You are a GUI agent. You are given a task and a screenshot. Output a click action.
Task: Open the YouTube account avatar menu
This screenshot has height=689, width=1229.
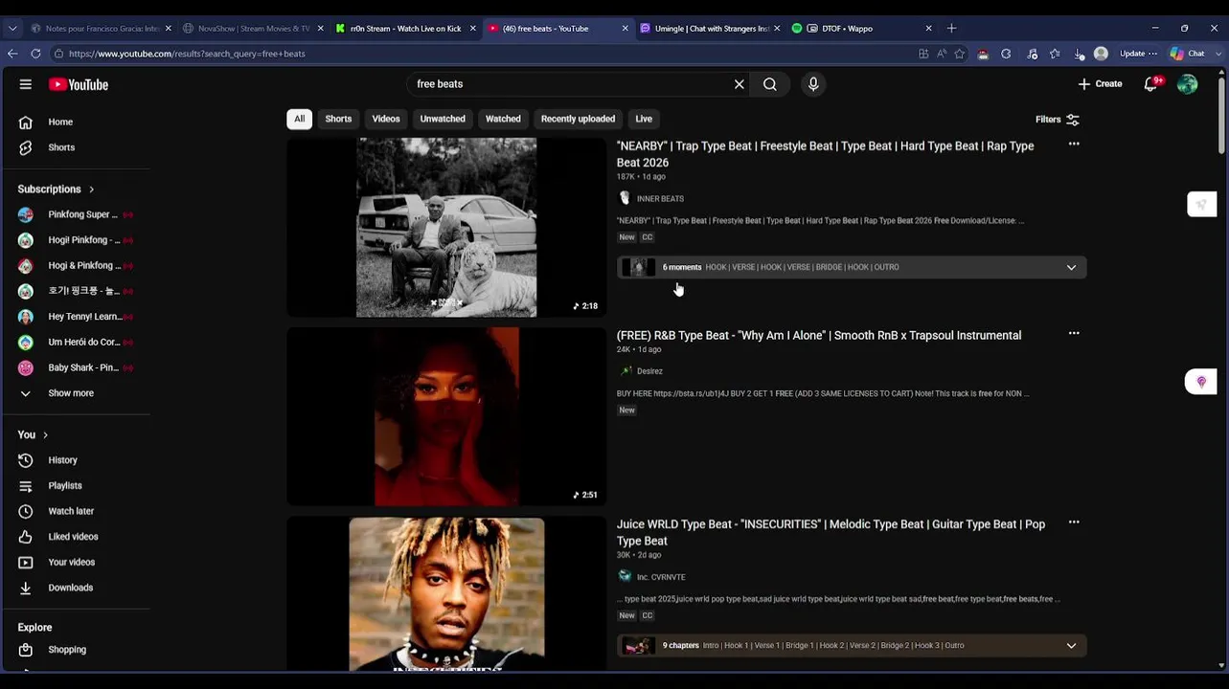tap(1188, 84)
